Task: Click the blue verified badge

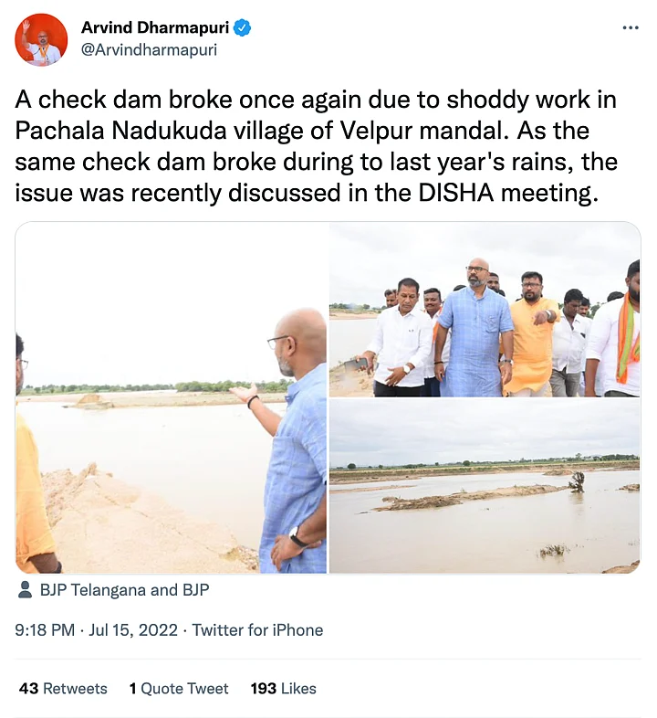Action: (242, 28)
